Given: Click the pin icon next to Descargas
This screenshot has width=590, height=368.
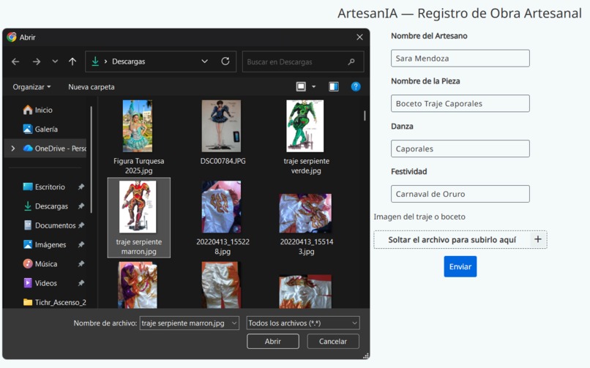Looking at the screenshot, I should tap(81, 206).
